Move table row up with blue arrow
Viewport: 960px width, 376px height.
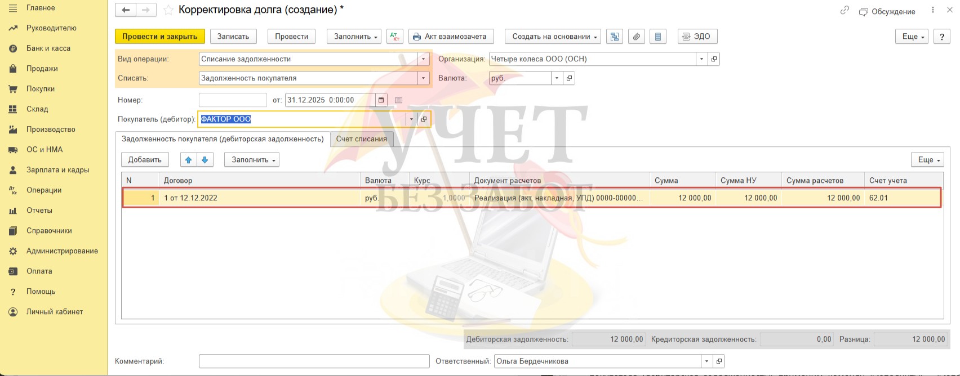point(188,160)
